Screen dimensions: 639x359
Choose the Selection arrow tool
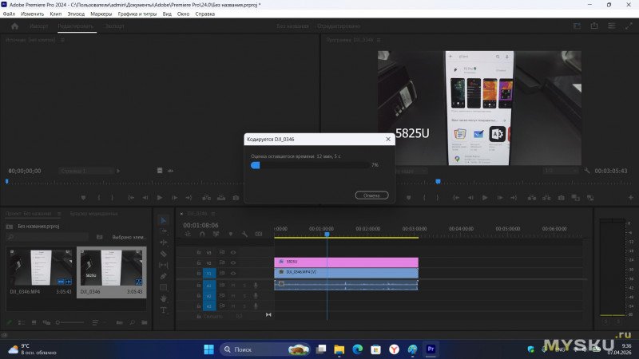point(164,220)
